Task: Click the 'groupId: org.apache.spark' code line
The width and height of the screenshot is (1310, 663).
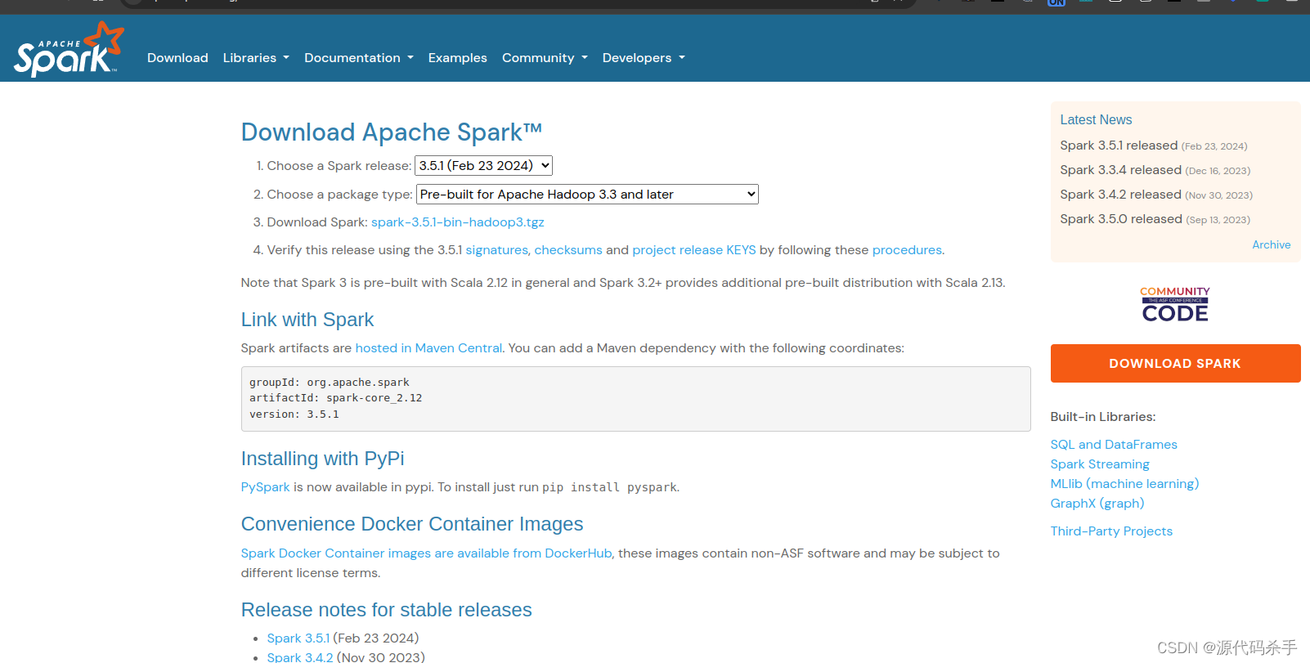Action: 330,383
